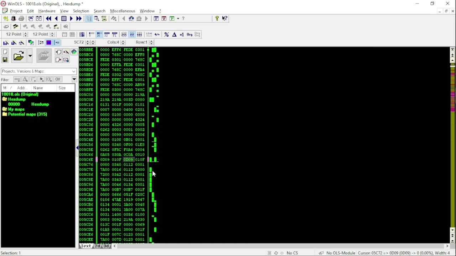Click the boxed P icon in toolbar
This screenshot has width=456, height=256.
point(172,18)
